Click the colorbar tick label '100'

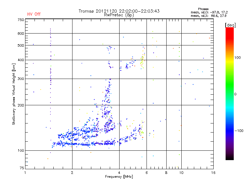[x=238, y=58]
